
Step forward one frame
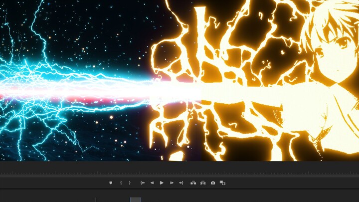tap(172, 183)
